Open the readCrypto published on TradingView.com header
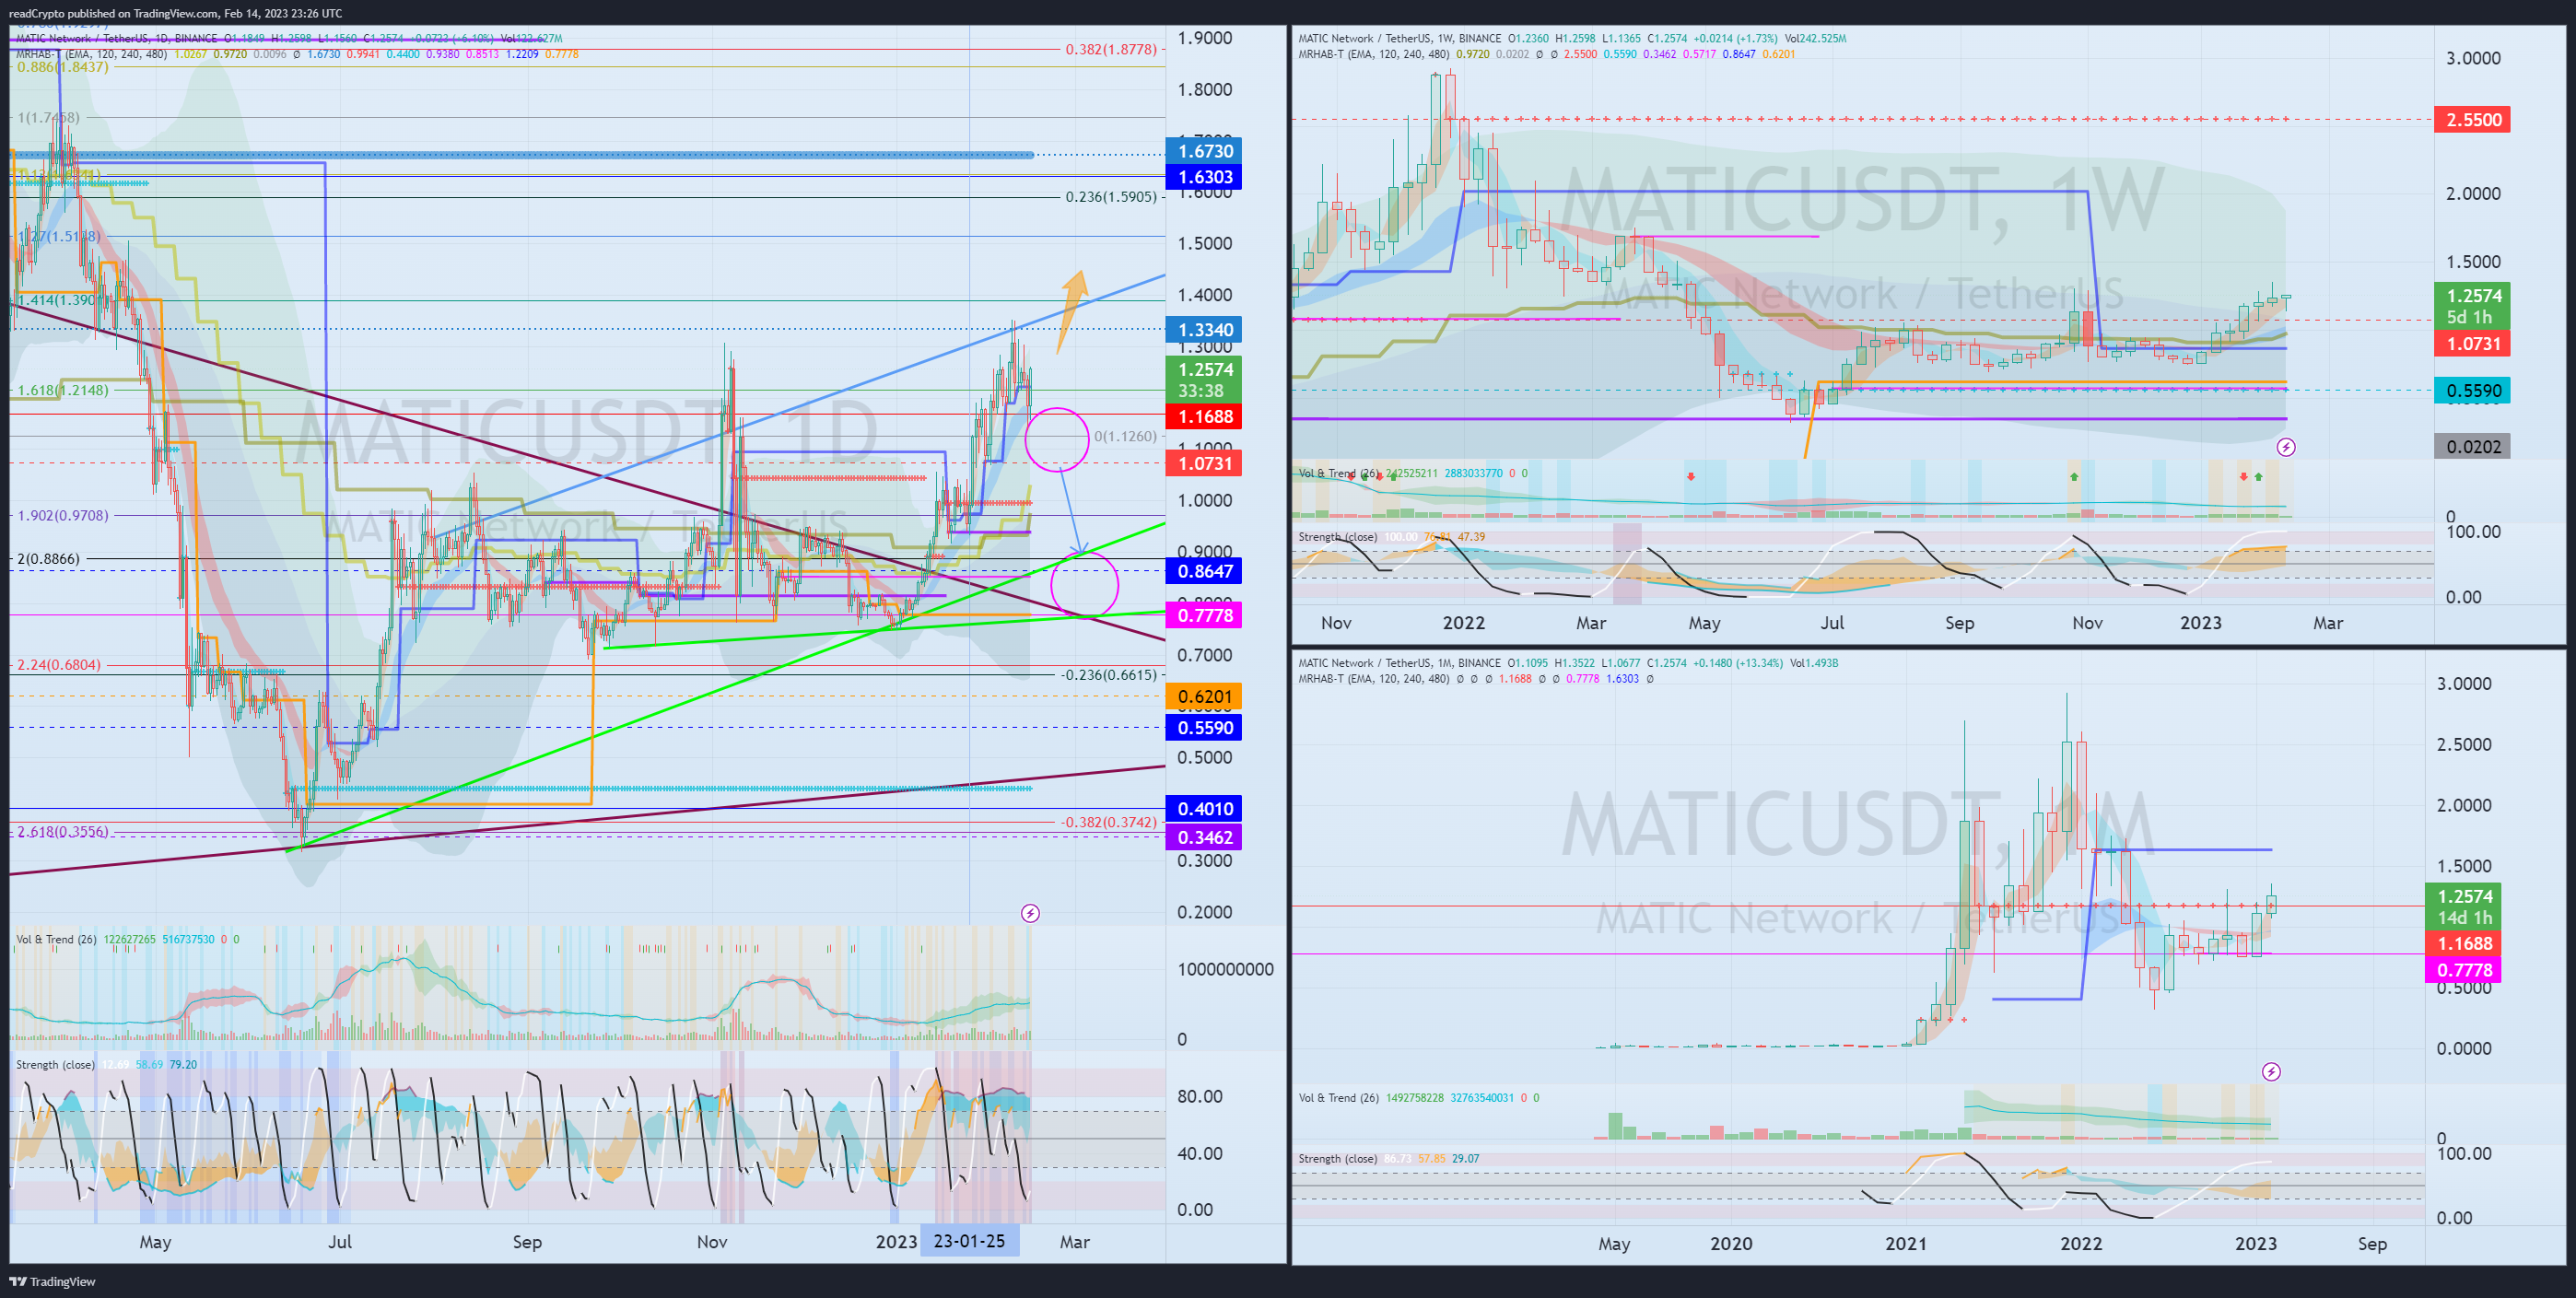This screenshot has height=1298, width=2576. (x=175, y=13)
